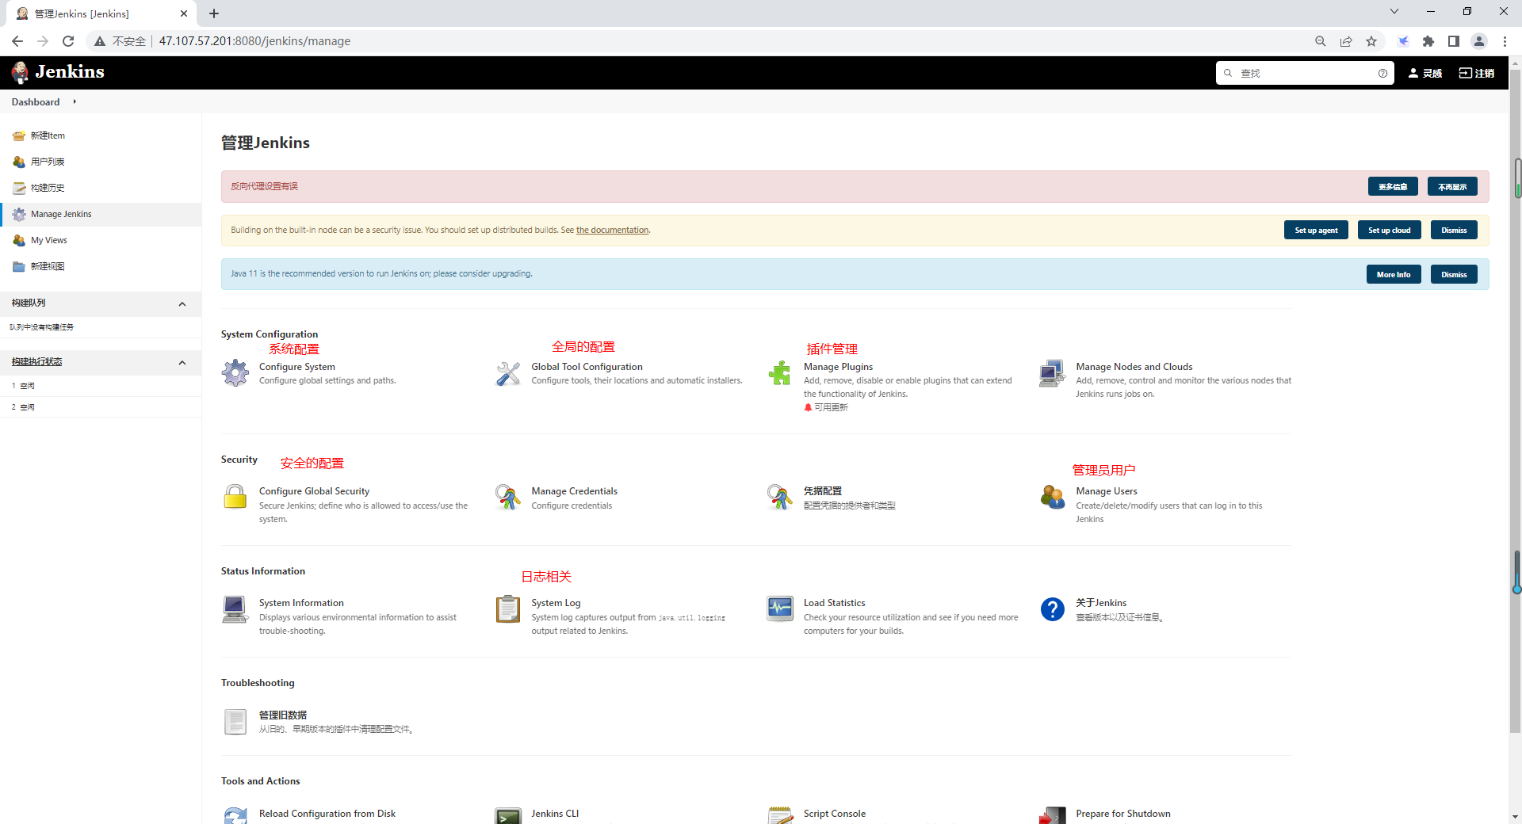Click the Set up cloud button
The image size is (1522, 824).
1390,231
